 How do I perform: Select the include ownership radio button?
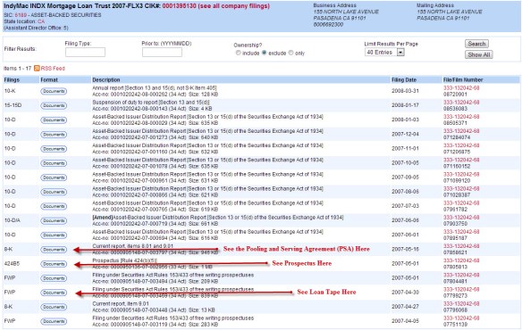[x=238, y=53]
